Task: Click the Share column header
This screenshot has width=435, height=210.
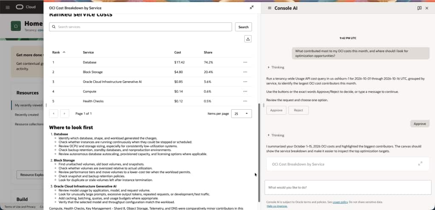Action: [x=208, y=52]
